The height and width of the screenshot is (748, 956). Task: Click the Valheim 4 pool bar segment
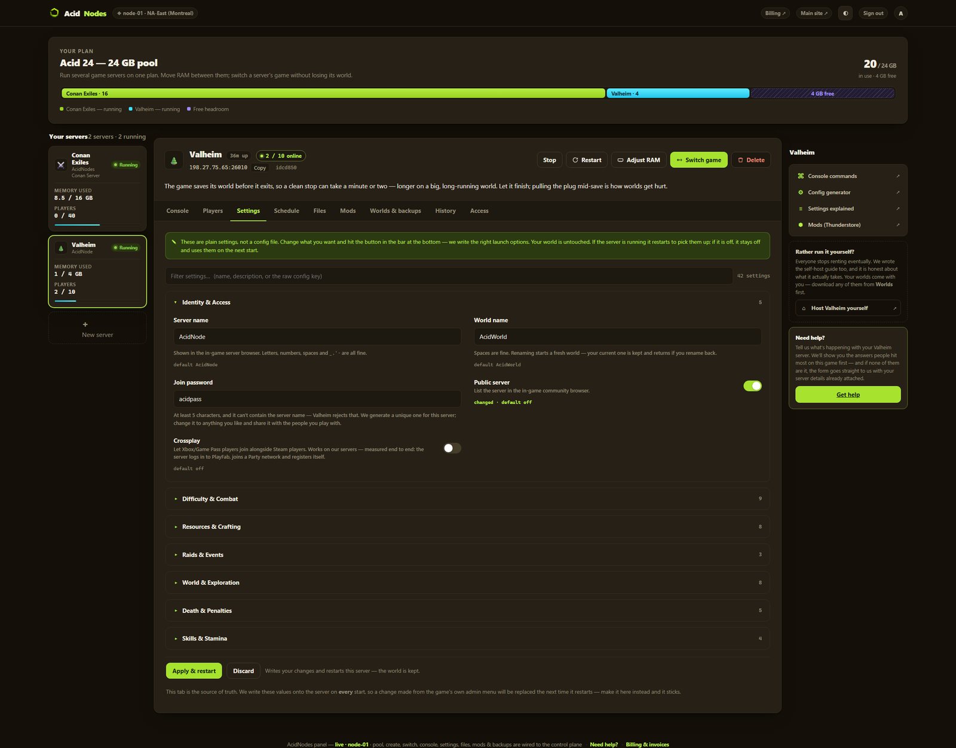(x=678, y=93)
